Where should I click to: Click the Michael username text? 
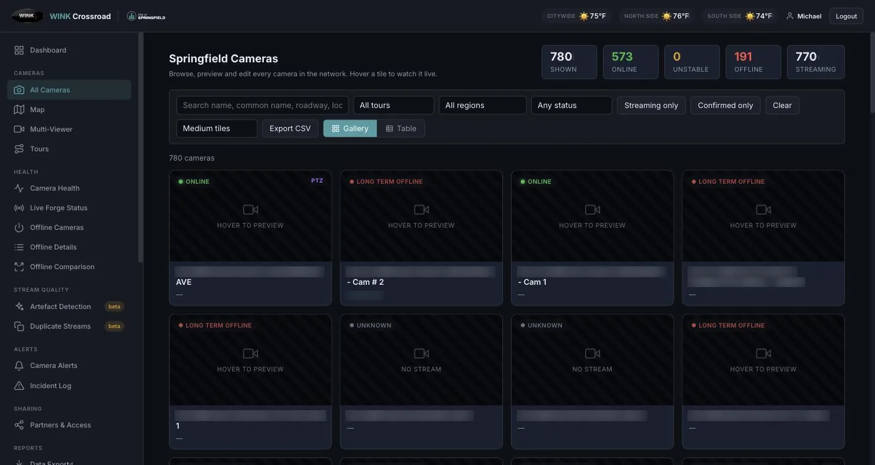pyautogui.click(x=809, y=16)
